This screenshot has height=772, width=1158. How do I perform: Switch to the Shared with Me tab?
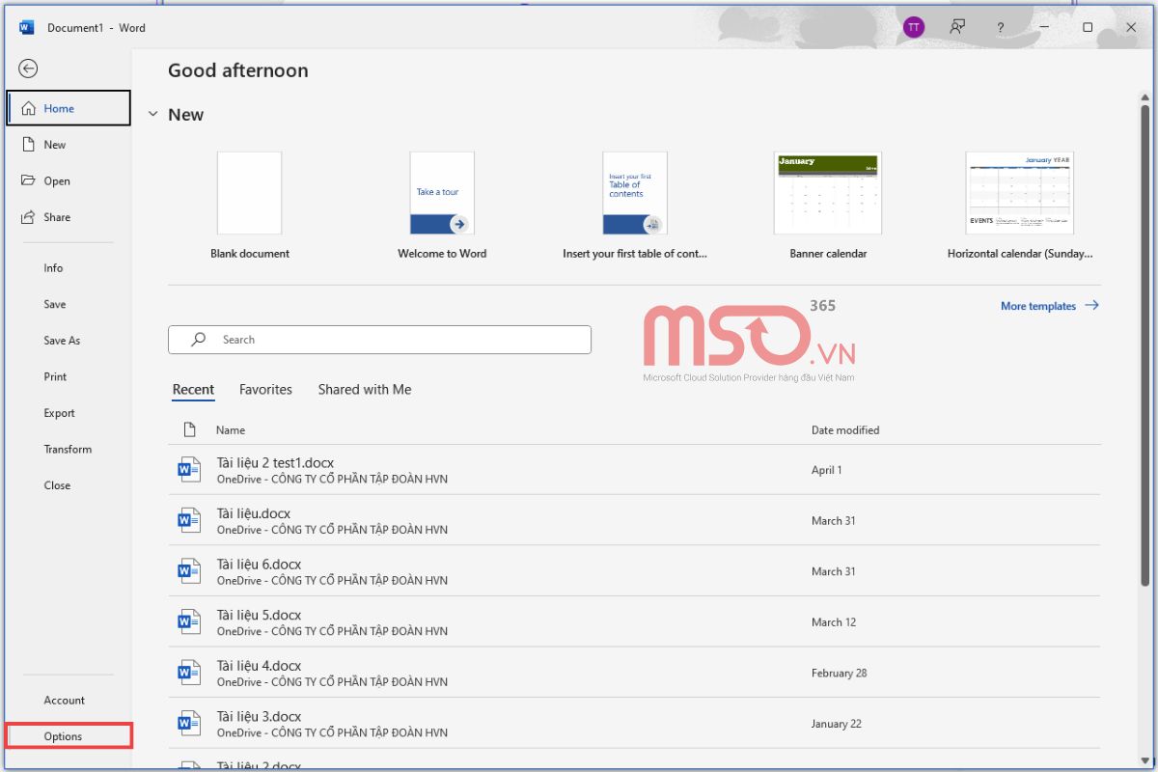365,390
